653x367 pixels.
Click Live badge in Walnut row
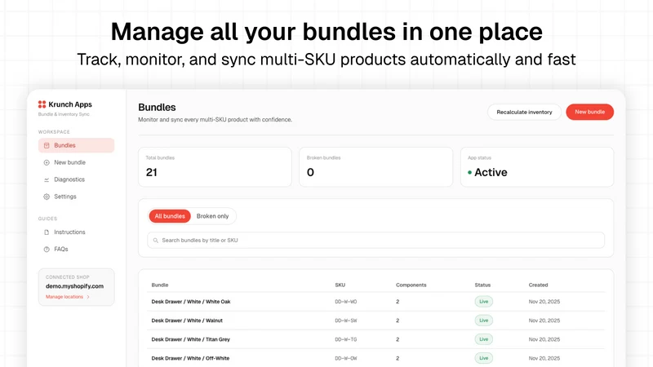click(483, 321)
